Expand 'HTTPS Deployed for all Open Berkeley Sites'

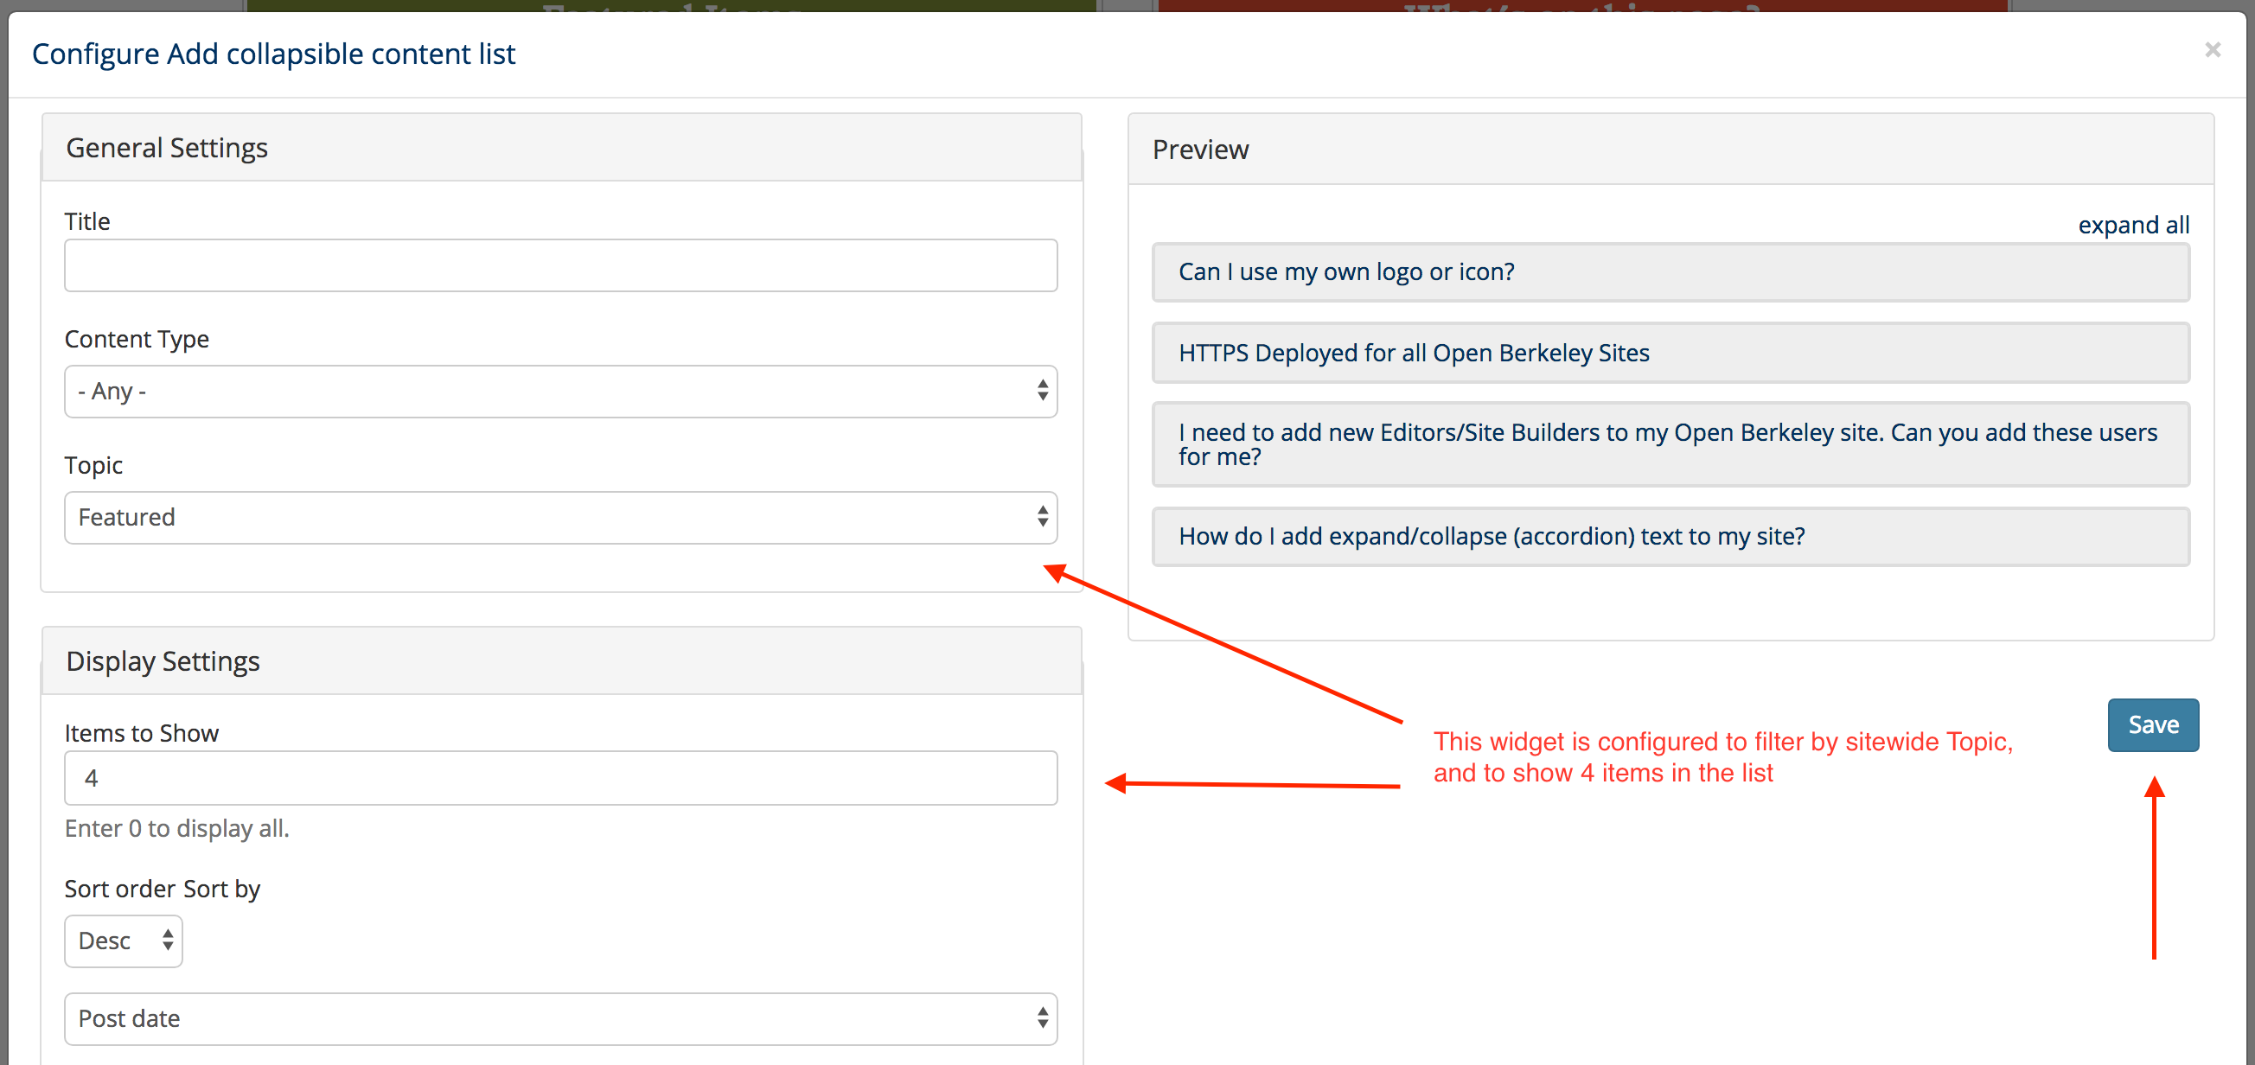pos(1670,353)
